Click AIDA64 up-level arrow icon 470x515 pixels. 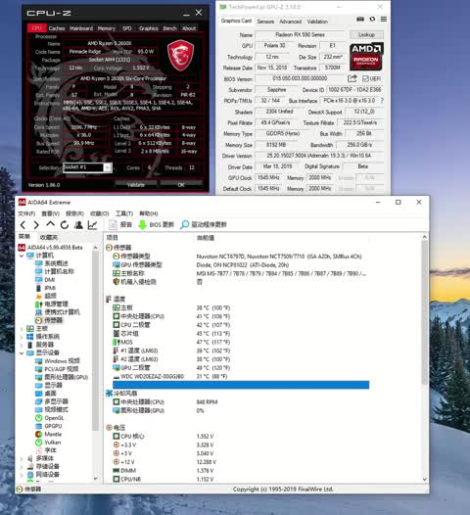tap(50, 224)
